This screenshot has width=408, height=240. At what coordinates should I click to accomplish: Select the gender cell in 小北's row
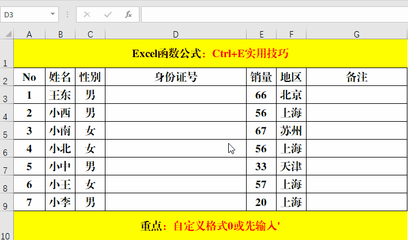pyautogui.click(x=90, y=148)
